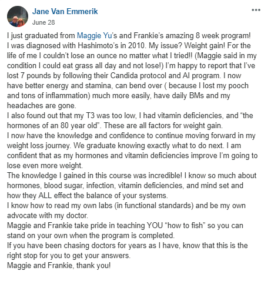
Task: Click the line 'lose even more weight.'
Action: point(45,165)
